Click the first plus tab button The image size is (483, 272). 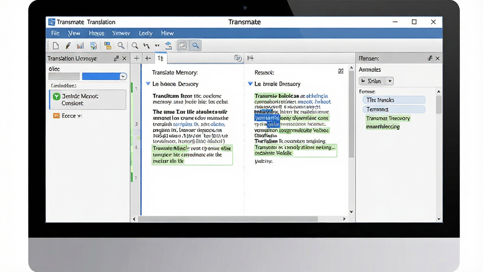[136, 58]
